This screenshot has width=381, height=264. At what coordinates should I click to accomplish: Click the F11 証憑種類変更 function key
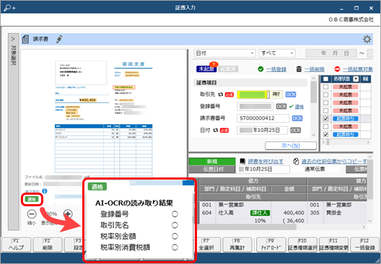pos(333,245)
